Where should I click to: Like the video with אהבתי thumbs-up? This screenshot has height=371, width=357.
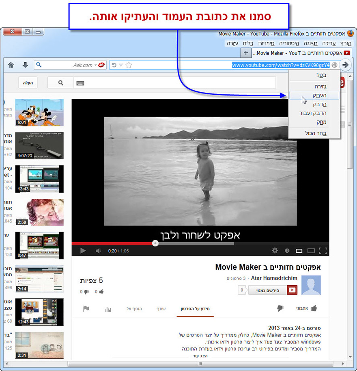306,308
